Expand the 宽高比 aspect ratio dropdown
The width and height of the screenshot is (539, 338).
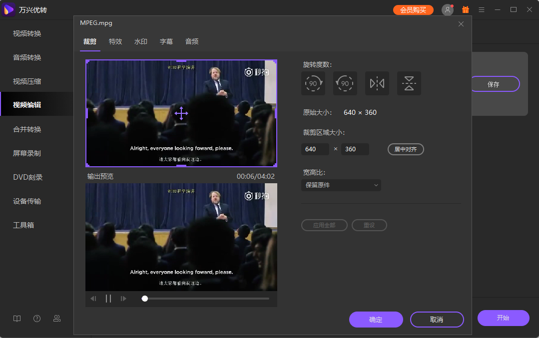[341, 185]
